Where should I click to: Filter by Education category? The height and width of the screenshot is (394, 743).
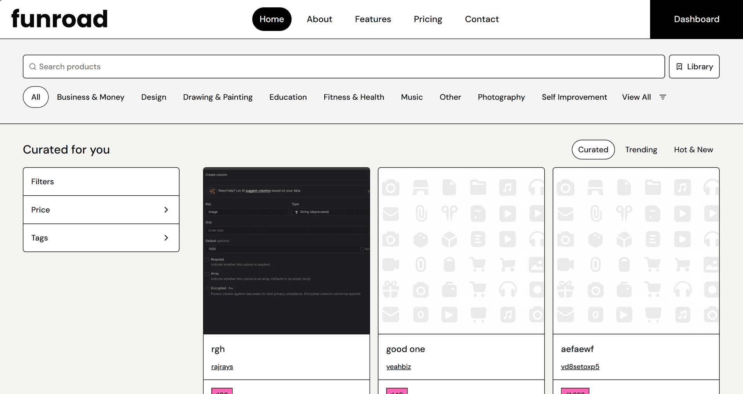(288, 97)
